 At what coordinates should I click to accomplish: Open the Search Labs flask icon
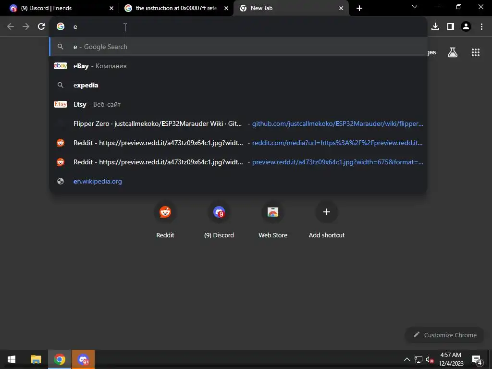click(x=453, y=52)
